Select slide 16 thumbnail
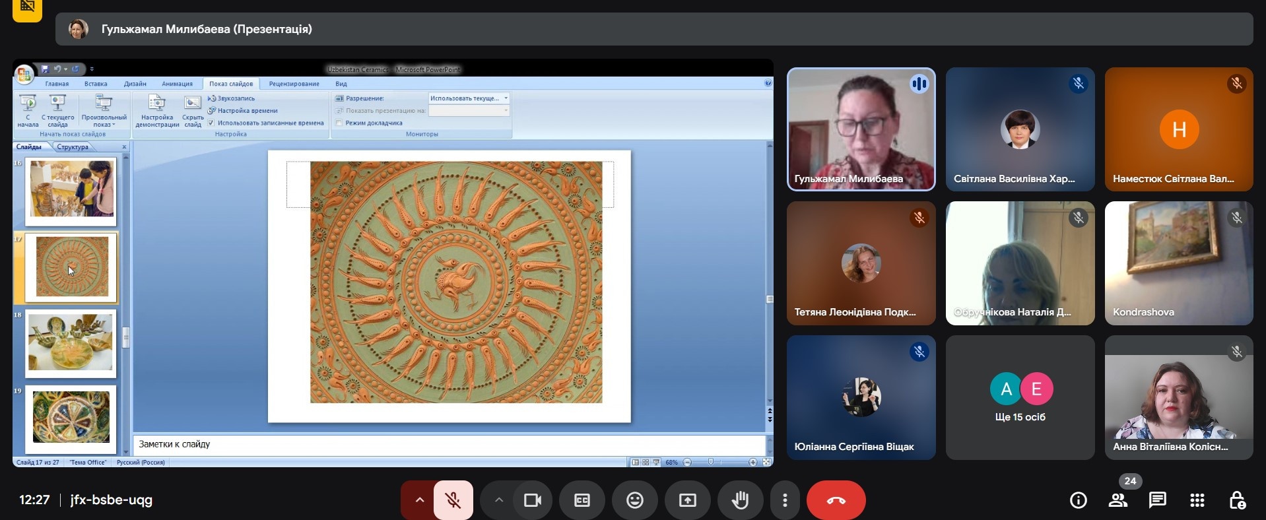Screen dimensions: 1266x520 (x=71, y=191)
